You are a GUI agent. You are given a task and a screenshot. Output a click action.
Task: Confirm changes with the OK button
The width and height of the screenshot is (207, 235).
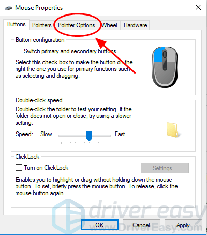[x=99, y=225]
